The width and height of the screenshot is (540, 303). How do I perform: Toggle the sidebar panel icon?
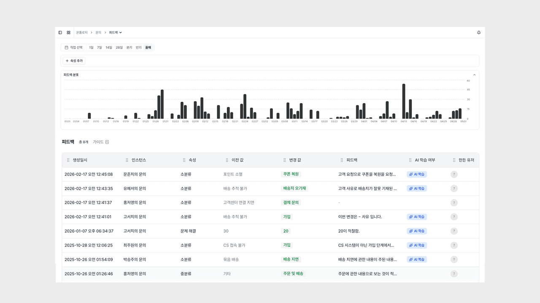pos(60,32)
